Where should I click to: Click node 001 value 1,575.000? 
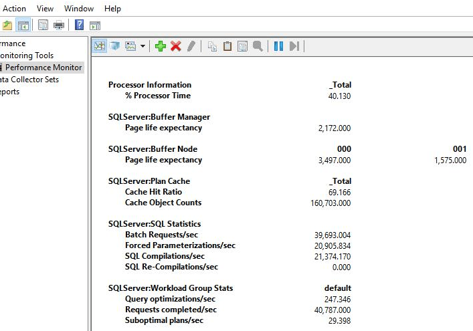[x=450, y=160]
